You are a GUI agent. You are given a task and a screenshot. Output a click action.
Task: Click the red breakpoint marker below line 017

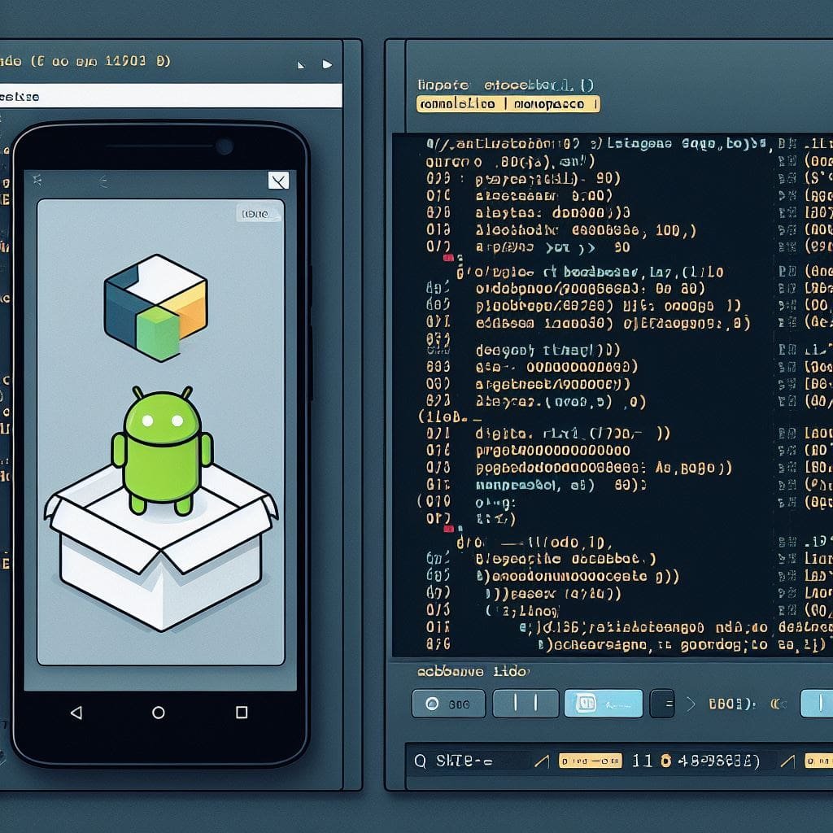(448, 258)
